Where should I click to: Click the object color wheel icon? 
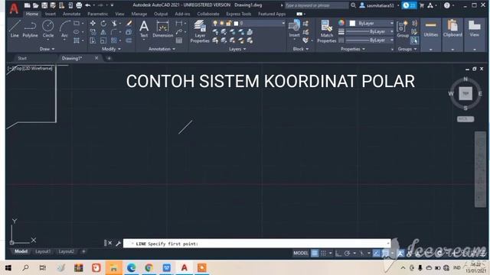pyautogui.click(x=341, y=23)
